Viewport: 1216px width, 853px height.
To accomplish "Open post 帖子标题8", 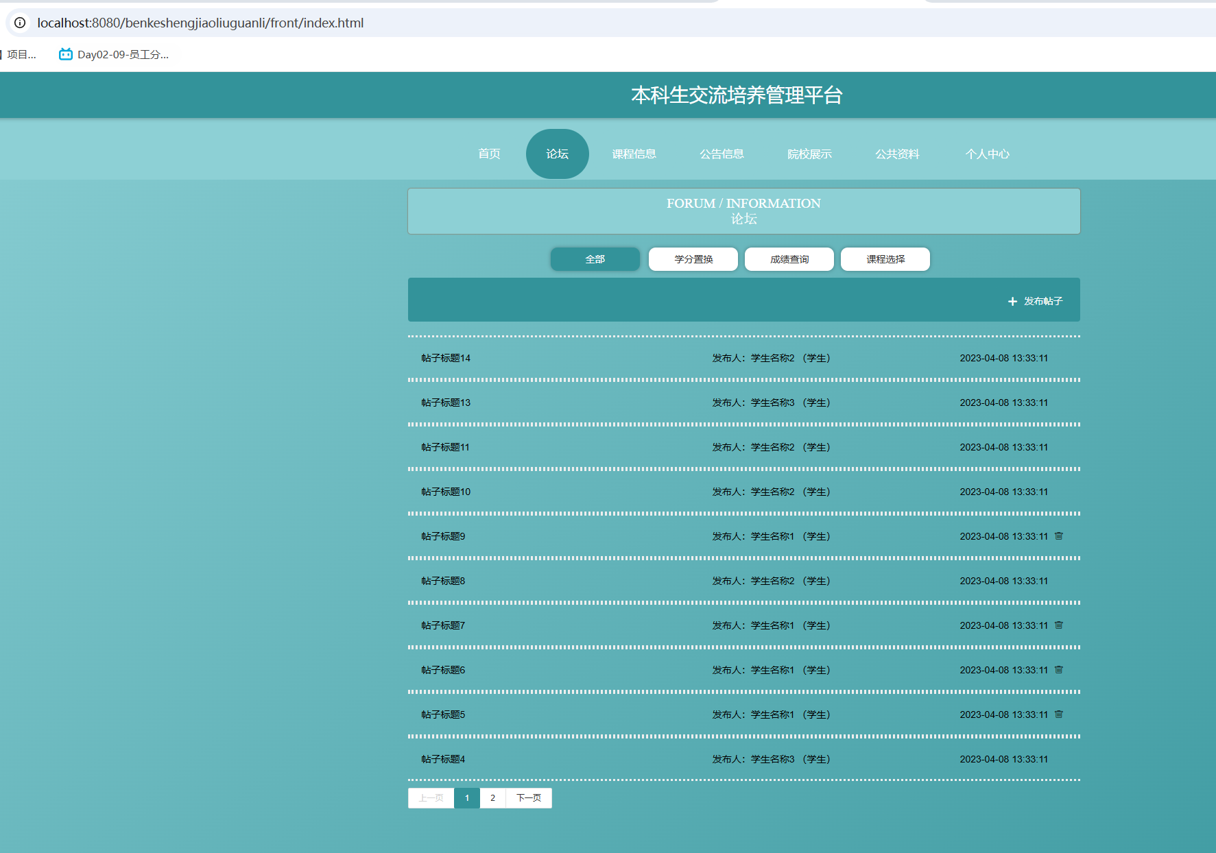I will pyautogui.click(x=443, y=581).
